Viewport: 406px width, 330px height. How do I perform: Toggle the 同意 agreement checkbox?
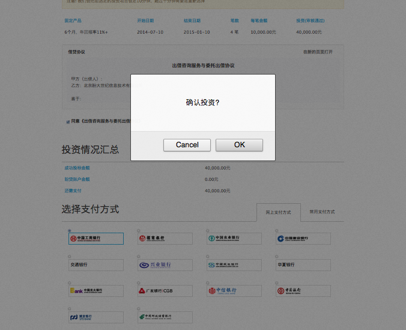click(68, 121)
